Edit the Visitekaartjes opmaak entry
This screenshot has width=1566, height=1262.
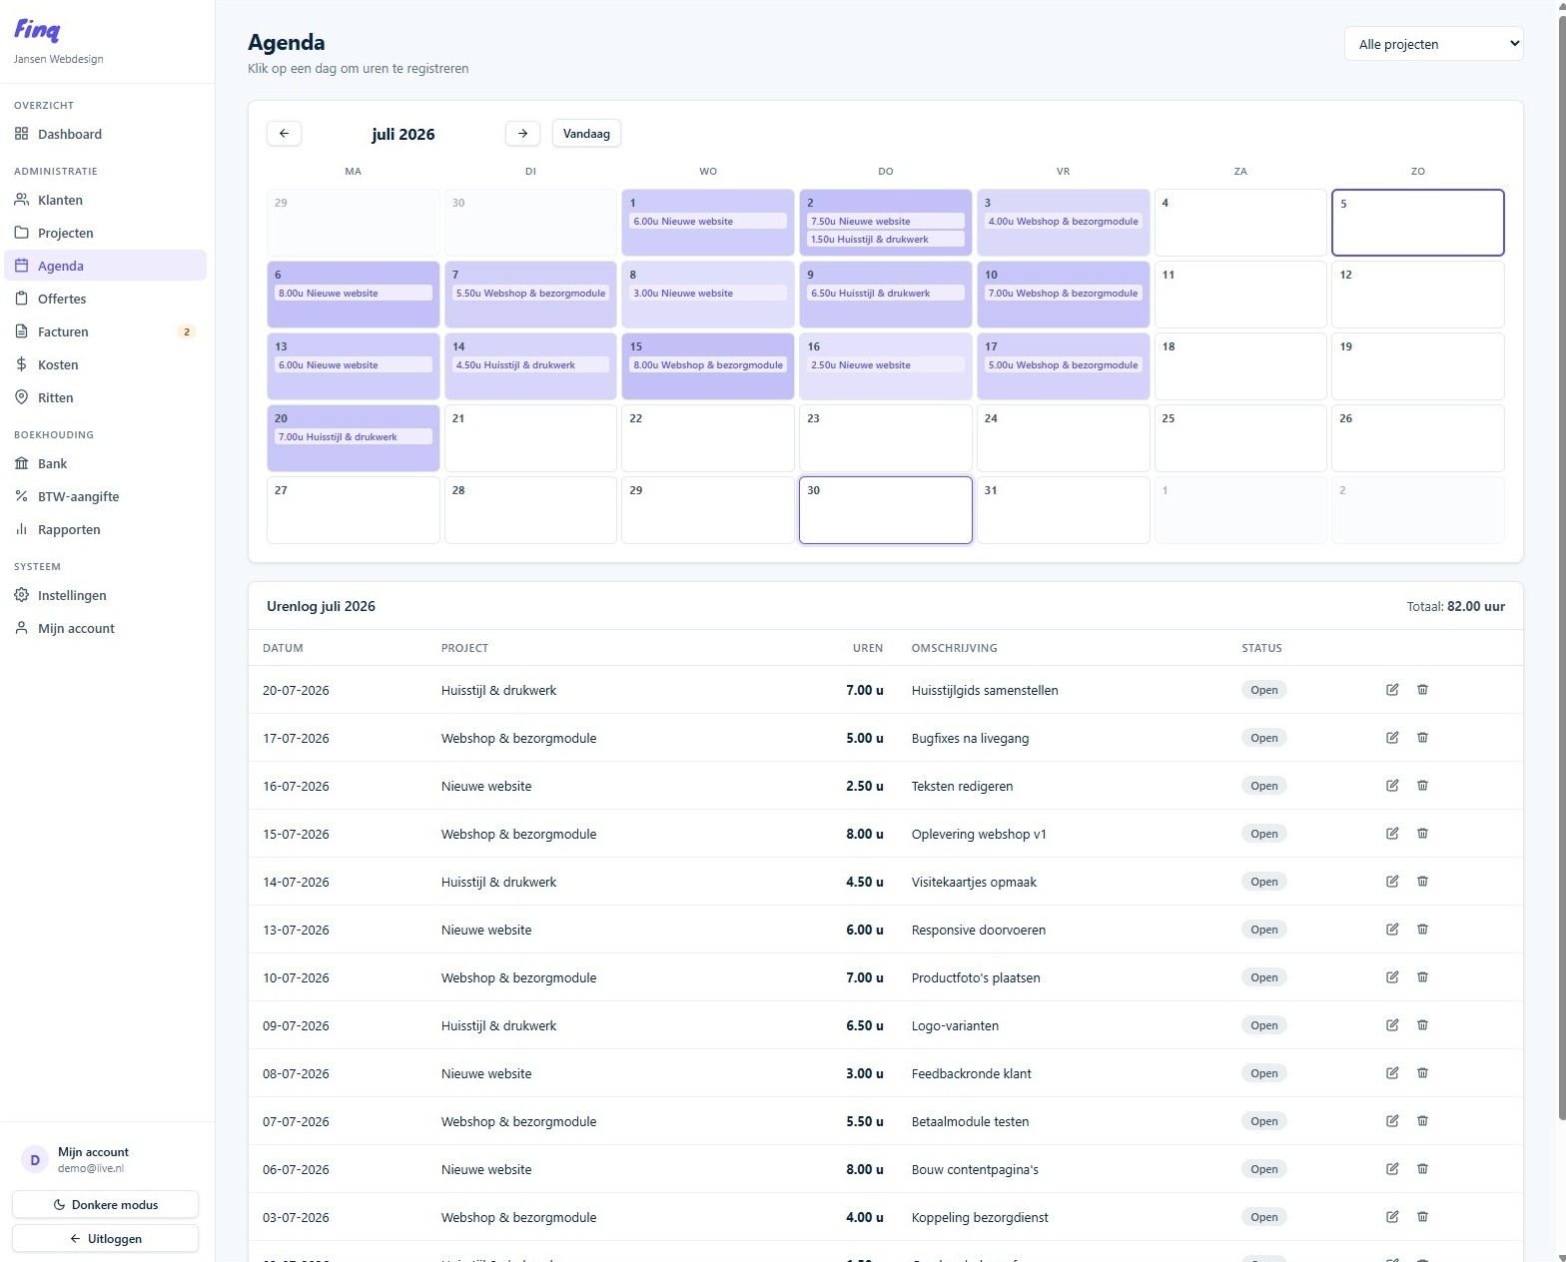pos(1392,882)
